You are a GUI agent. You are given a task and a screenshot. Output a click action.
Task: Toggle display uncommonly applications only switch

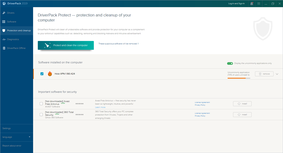coord(230,63)
